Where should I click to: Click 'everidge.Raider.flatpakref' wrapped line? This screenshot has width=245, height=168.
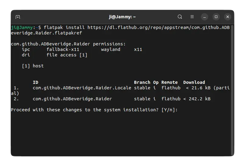[47, 33]
